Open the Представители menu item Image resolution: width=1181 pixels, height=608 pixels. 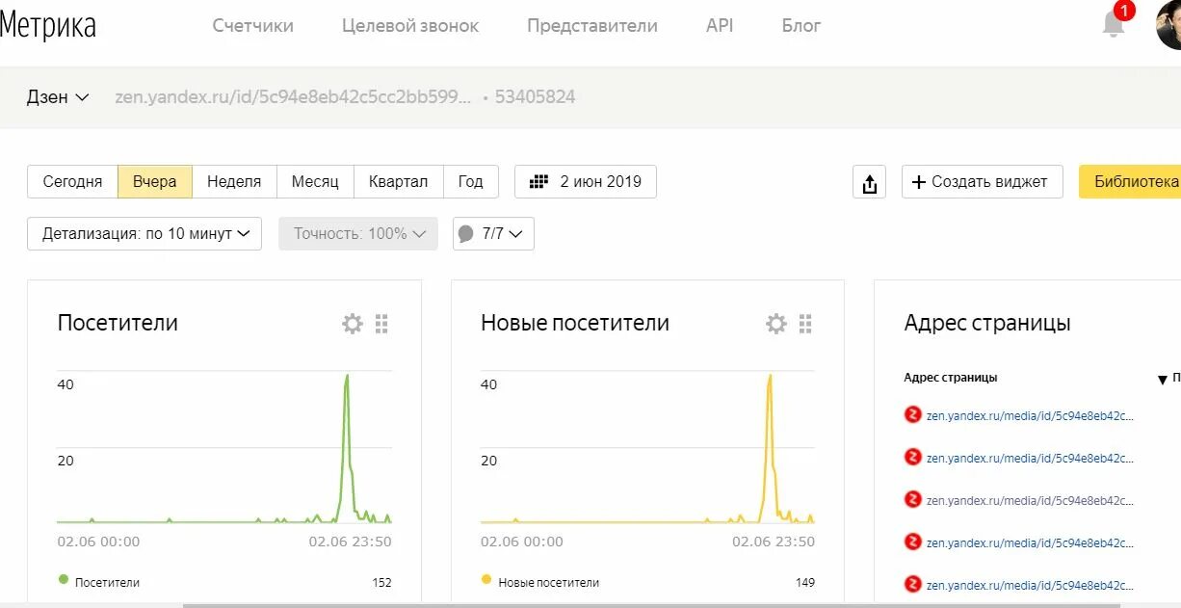point(591,26)
